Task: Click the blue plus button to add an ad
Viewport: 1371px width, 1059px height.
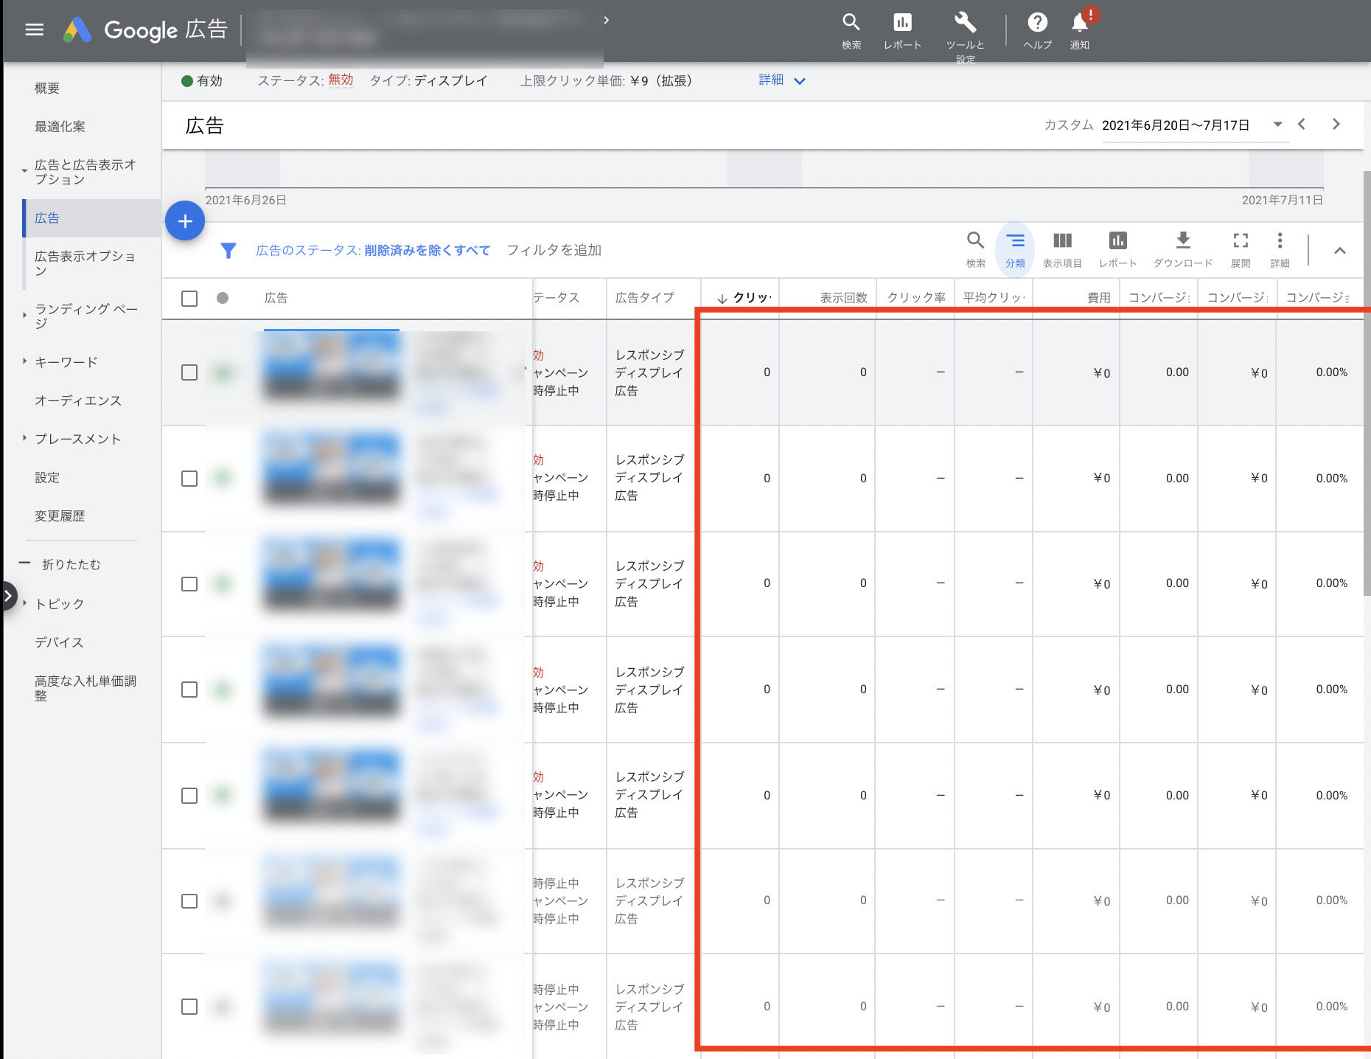Action: (185, 221)
